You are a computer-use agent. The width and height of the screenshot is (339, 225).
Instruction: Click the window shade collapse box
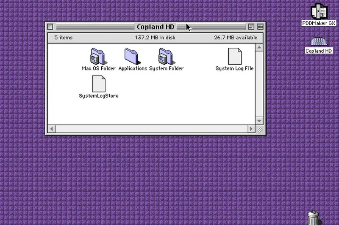pyautogui.click(x=261, y=27)
